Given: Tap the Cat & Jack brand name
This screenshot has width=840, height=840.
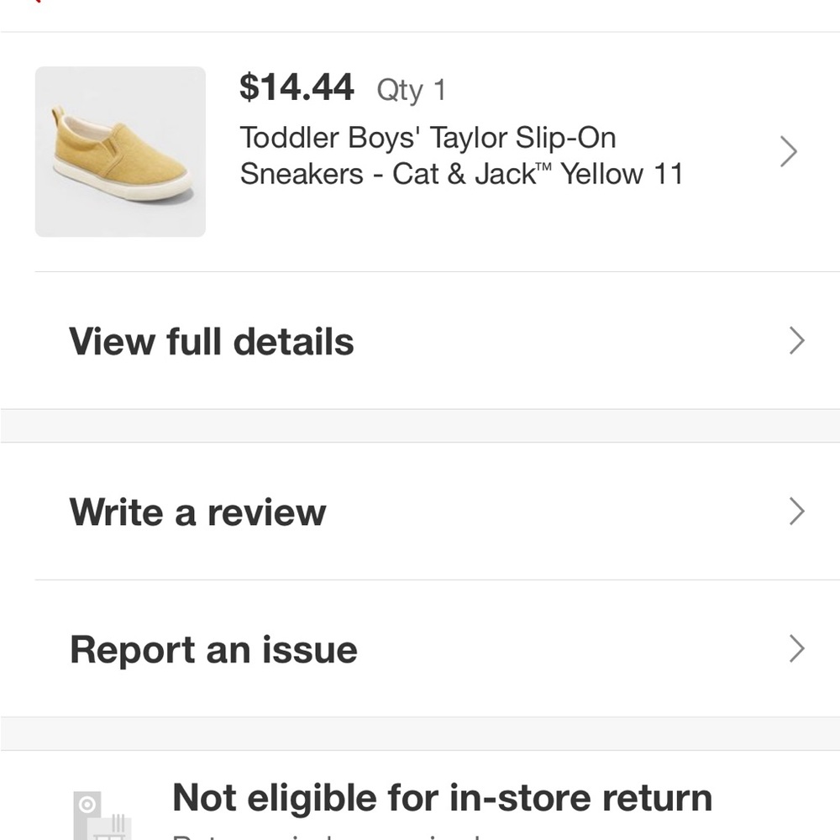Looking at the screenshot, I should 464,174.
